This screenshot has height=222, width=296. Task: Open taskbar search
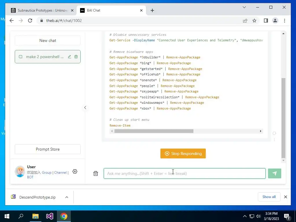point(21,216)
